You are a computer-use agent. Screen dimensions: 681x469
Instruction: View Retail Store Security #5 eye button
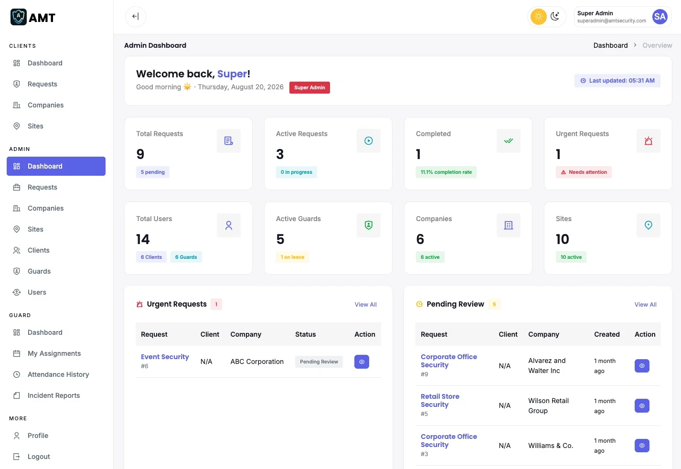tap(642, 406)
